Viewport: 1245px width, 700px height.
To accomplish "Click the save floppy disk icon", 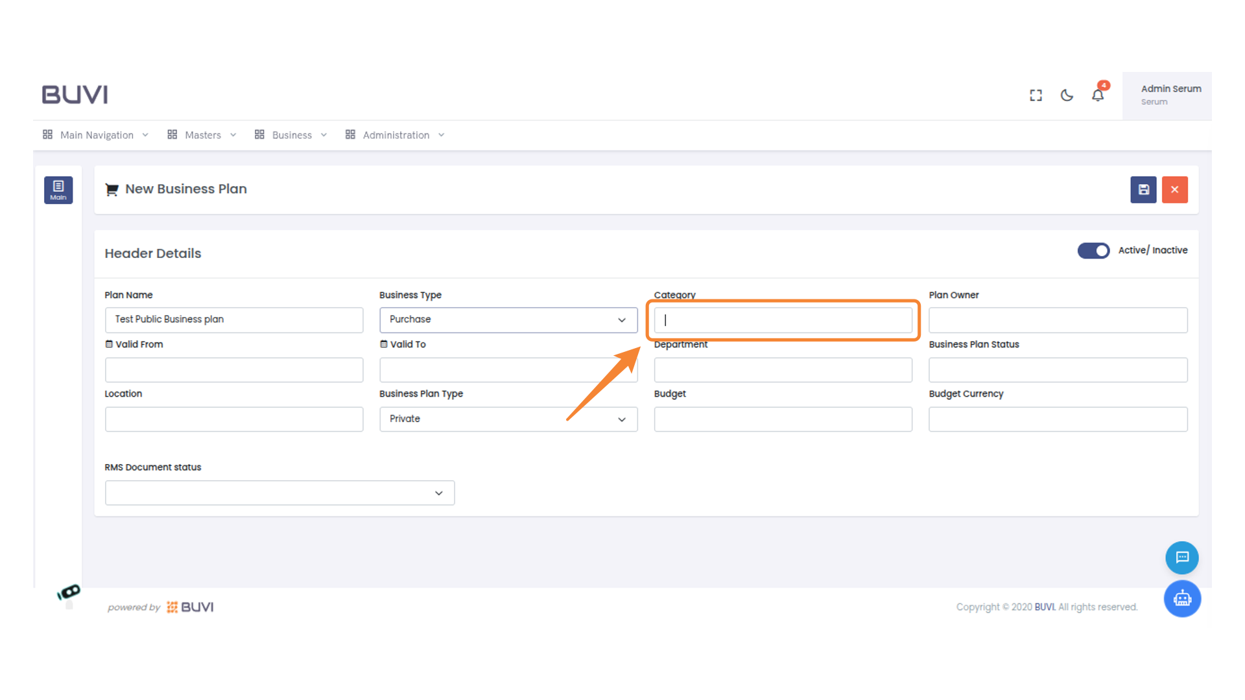I will click(1143, 190).
